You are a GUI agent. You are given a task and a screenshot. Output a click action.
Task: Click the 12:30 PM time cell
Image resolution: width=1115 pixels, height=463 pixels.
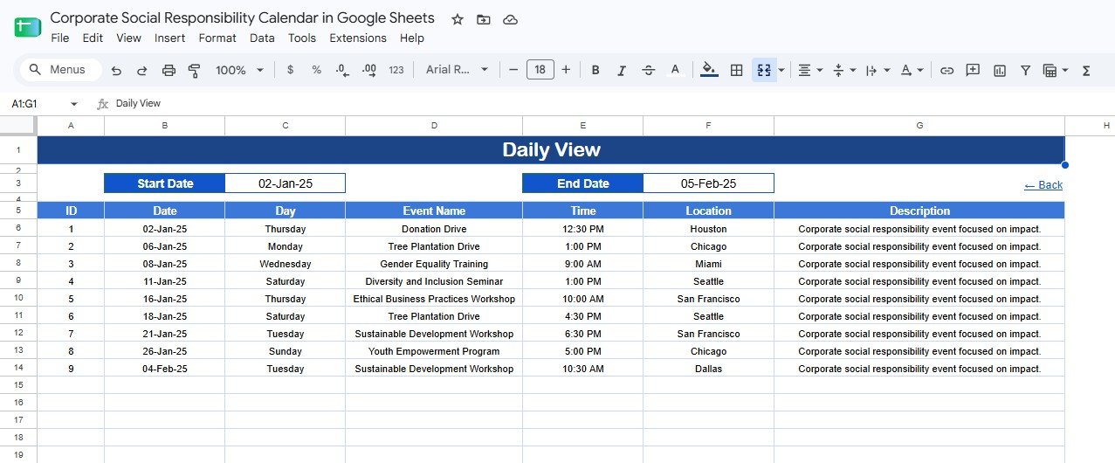[583, 229]
